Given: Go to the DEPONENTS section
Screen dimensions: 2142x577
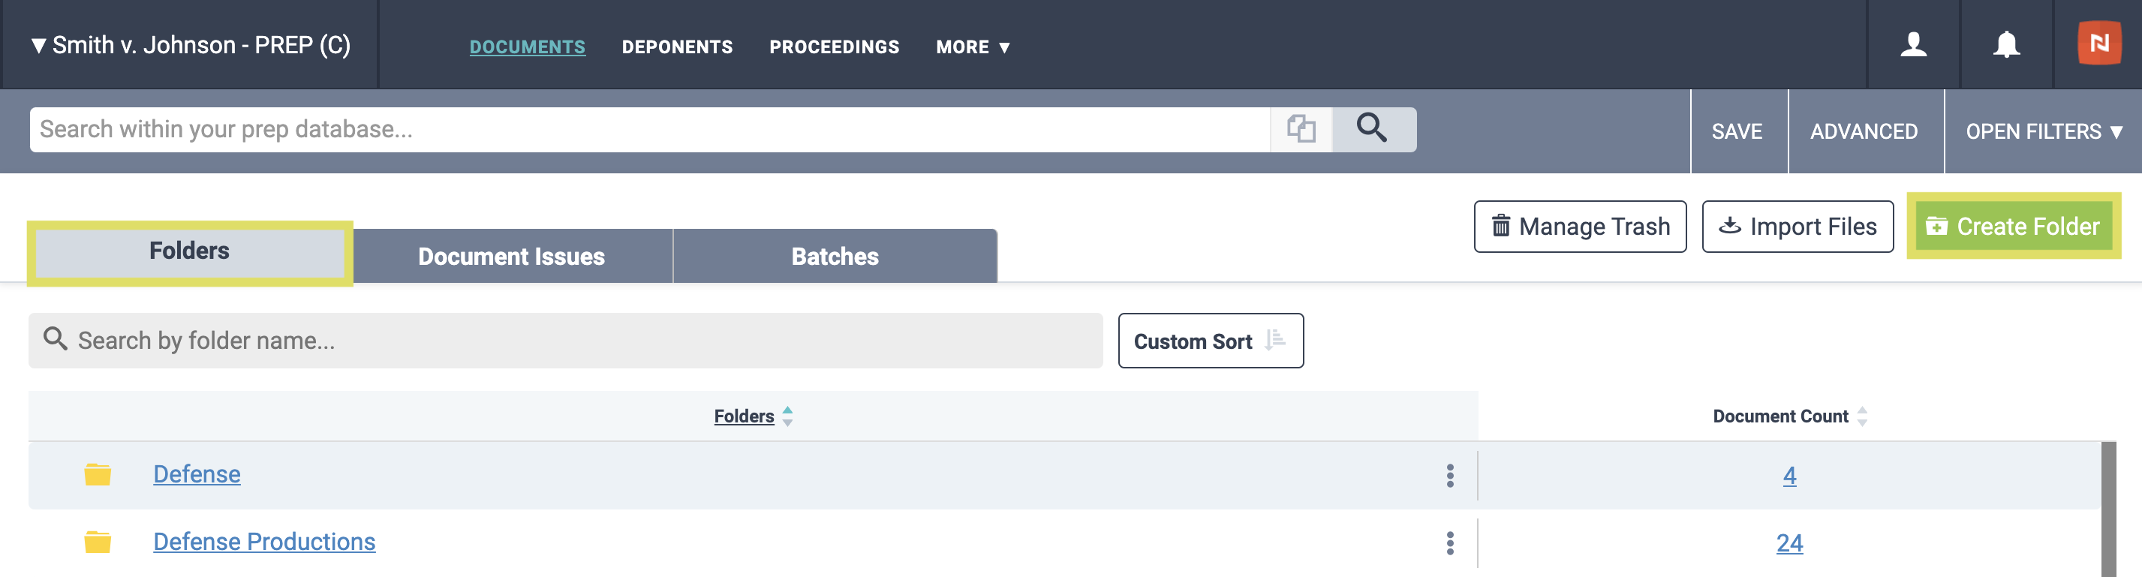Looking at the screenshot, I should click(677, 47).
